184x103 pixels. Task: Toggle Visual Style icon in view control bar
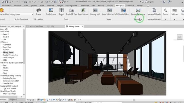click(x=41, y=100)
